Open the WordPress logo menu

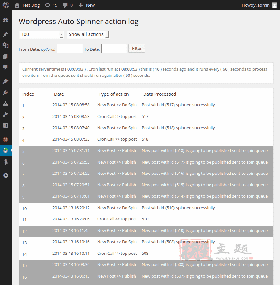(x=6, y=5)
